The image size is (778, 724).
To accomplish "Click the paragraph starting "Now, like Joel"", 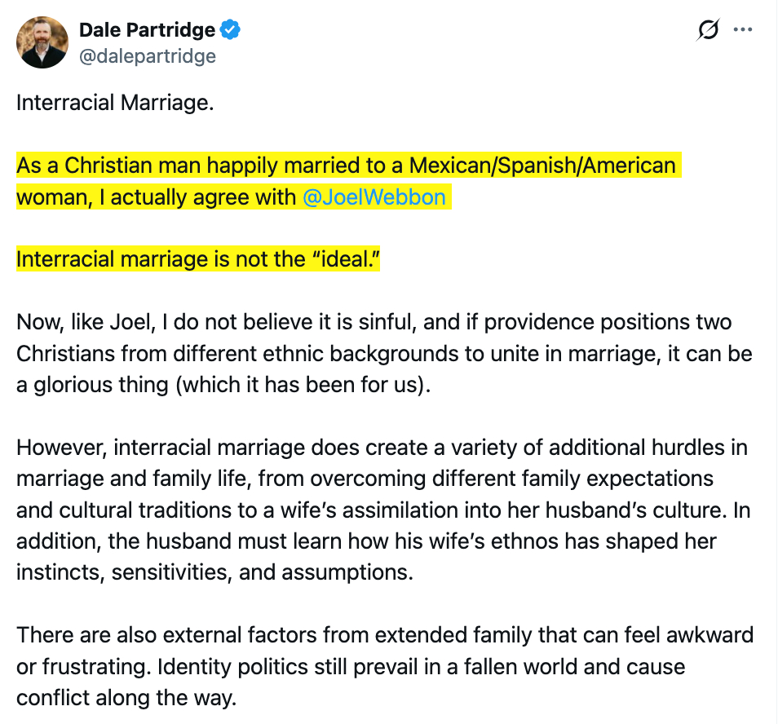I will [383, 353].
